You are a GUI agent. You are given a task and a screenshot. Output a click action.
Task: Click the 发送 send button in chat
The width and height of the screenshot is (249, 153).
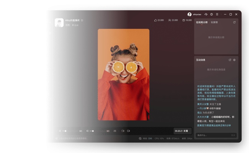(x=233, y=135)
